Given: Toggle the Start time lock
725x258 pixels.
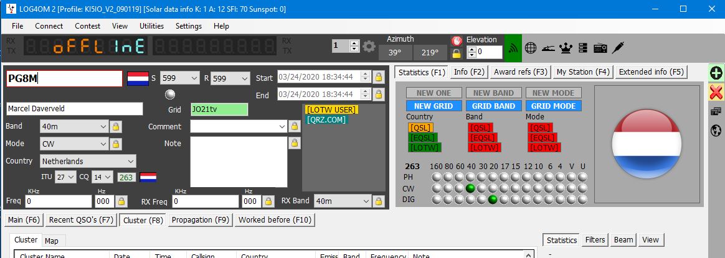Looking at the screenshot, I should [x=379, y=76].
